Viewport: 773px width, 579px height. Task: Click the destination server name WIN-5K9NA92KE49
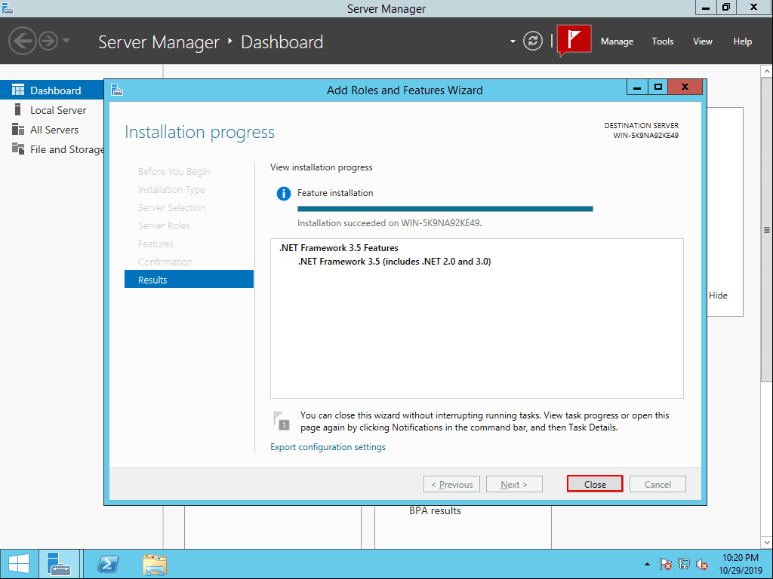[x=645, y=136]
